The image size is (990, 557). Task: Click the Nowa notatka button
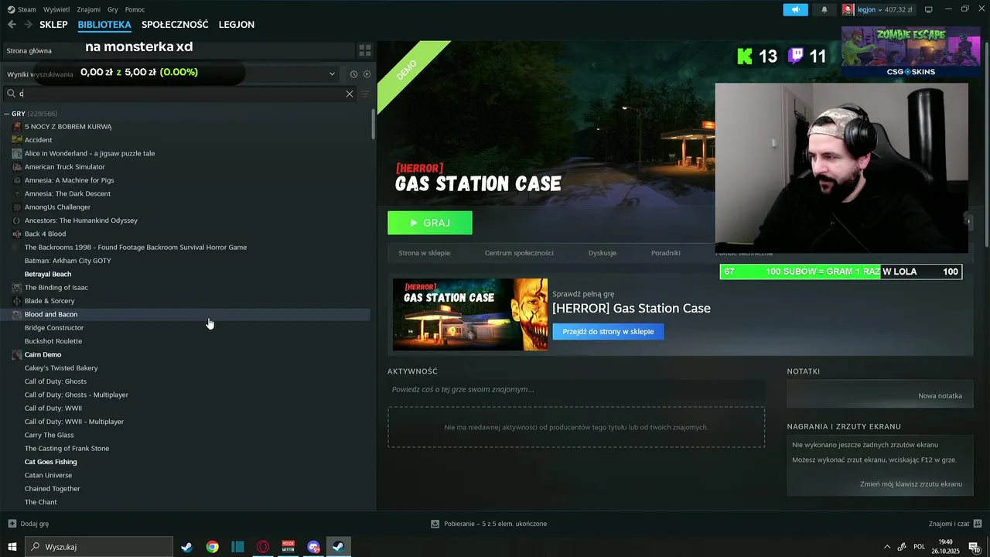tap(940, 395)
